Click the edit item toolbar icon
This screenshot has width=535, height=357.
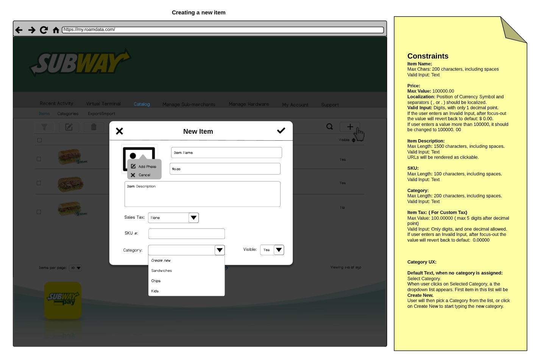pyautogui.click(x=69, y=127)
